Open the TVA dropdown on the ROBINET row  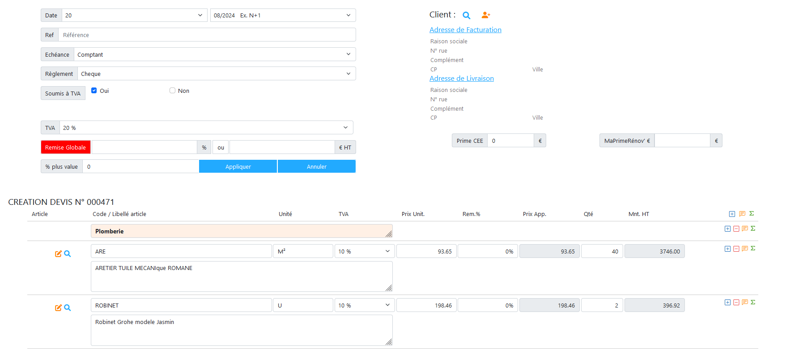365,305
